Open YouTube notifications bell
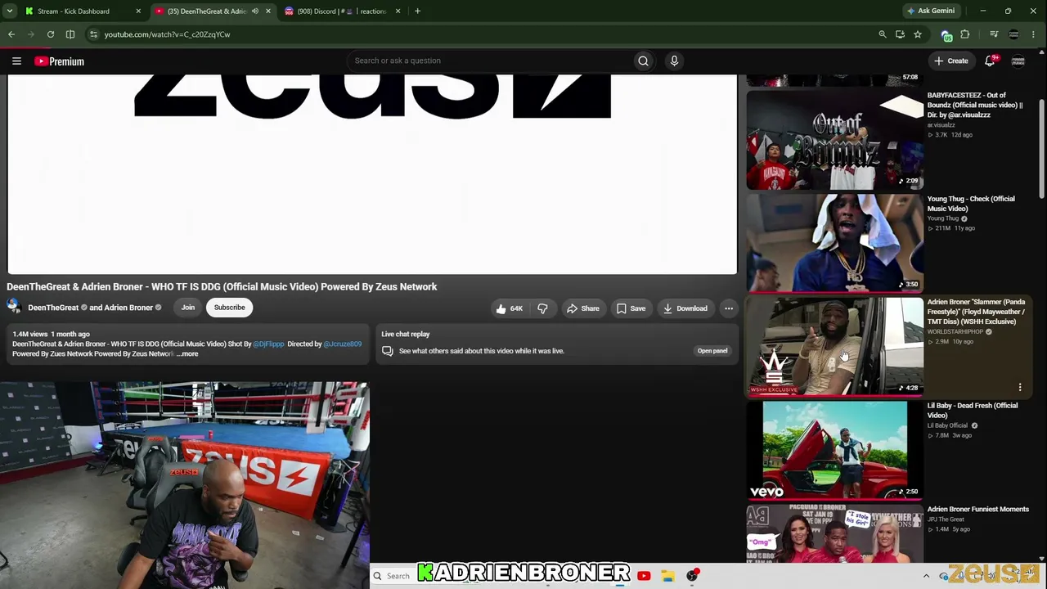The height and width of the screenshot is (589, 1047). click(x=990, y=61)
